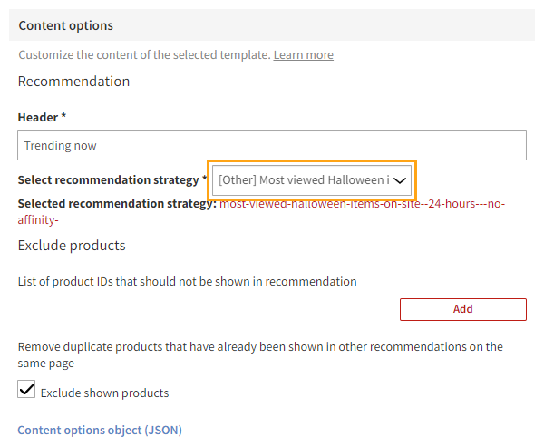Click the asterisk next to the Header label
This screenshot has height=446, width=544.
click(63, 117)
